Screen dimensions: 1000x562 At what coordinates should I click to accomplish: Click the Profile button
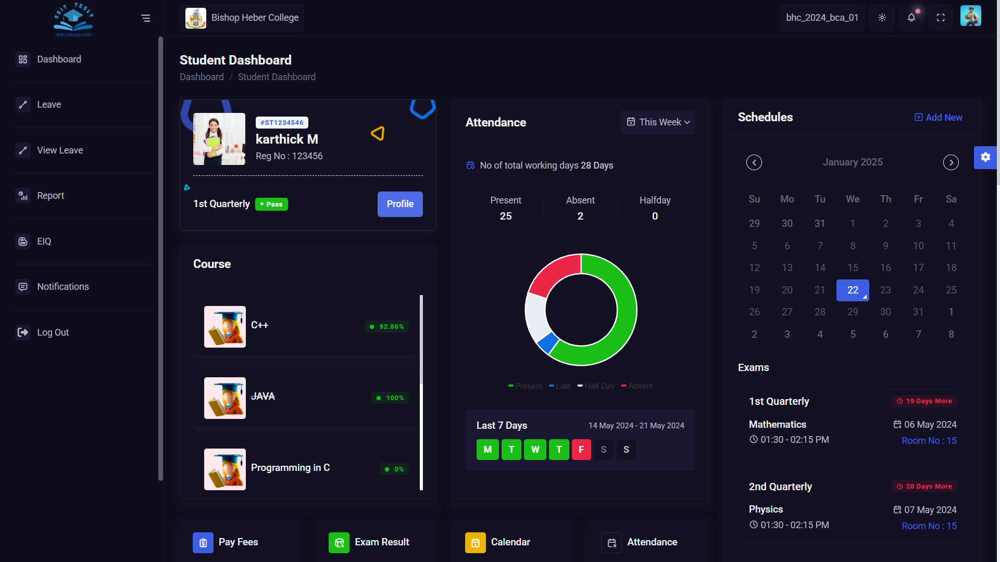(400, 204)
